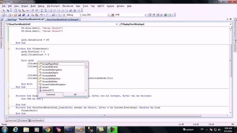The width and height of the screenshot is (237, 133).
Task: Open the Build menu
Action: (33, 6)
